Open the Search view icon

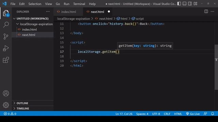tap(6, 25)
